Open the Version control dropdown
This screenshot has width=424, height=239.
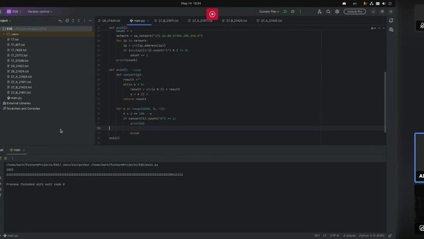pos(40,12)
